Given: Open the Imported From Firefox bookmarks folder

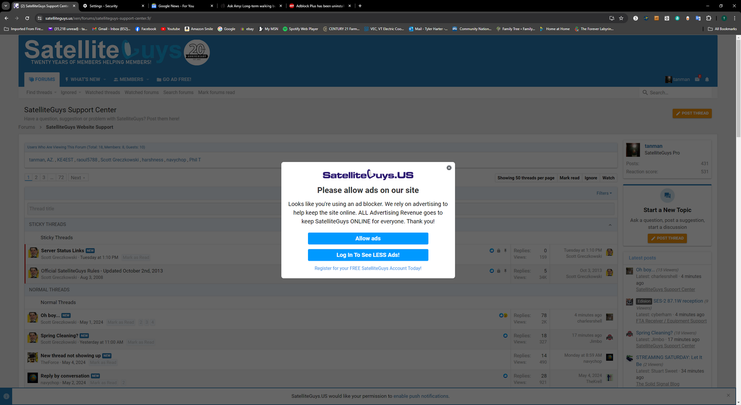Looking at the screenshot, I should click(x=24, y=29).
